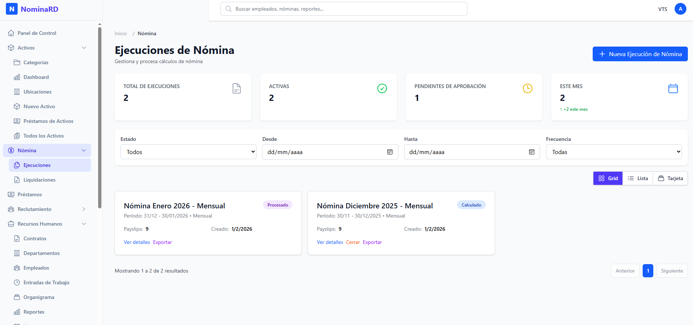Screen dimensions: 693x325
Task: Click Exportar on Nómina Enero 2026
Action: tap(162, 242)
